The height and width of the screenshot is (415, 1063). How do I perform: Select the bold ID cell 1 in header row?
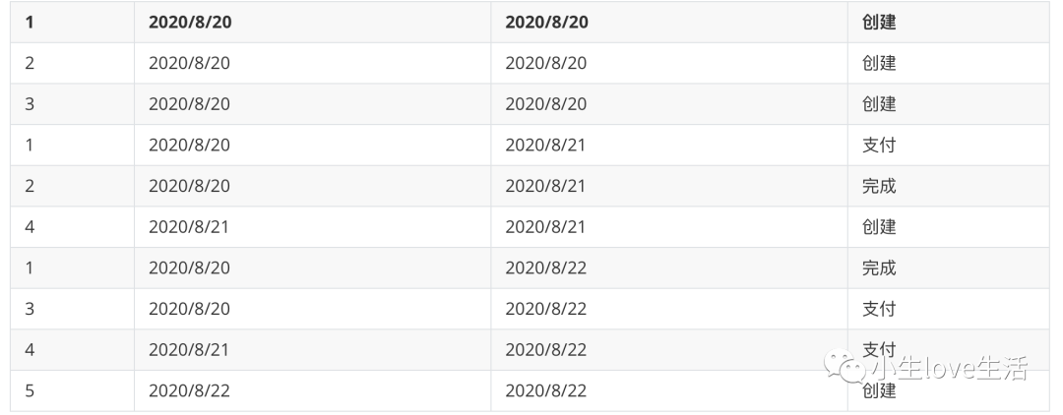(x=30, y=23)
